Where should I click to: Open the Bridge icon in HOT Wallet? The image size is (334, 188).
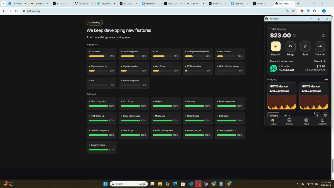pos(290,46)
